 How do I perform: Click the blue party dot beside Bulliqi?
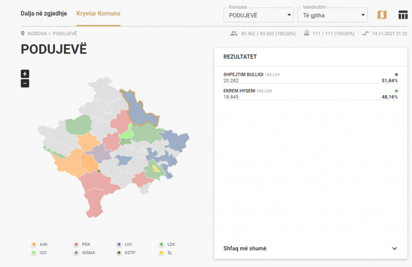click(396, 75)
